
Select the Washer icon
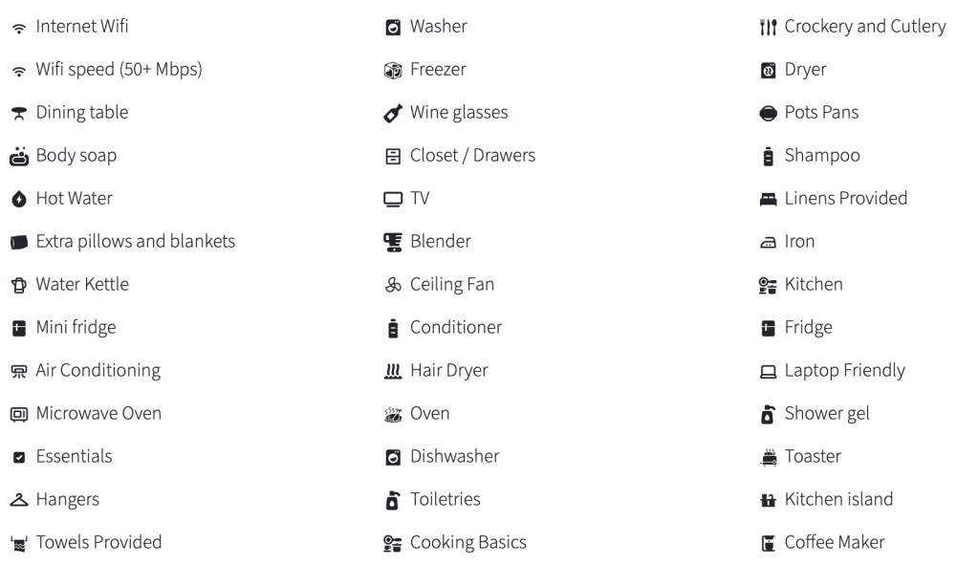(392, 26)
